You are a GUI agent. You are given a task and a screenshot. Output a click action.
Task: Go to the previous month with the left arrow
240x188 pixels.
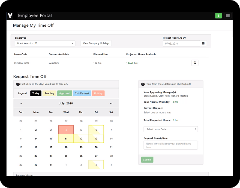click(21, 103)
